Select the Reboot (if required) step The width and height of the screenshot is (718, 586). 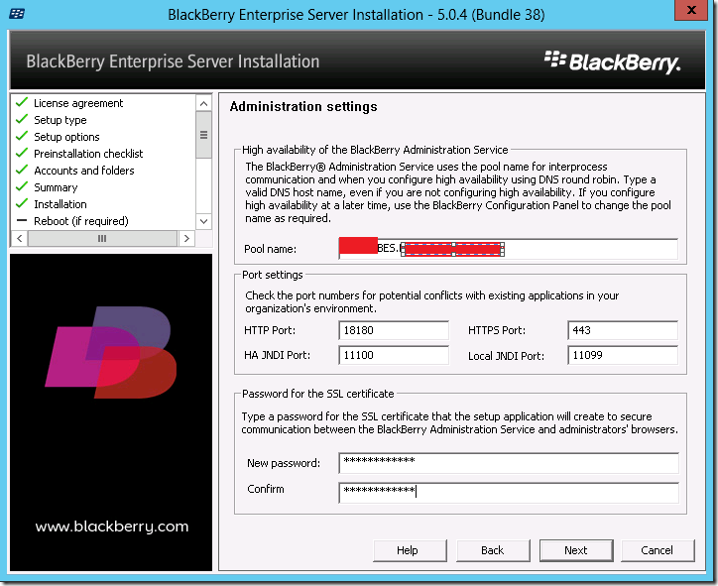pyautogui.click(x=81, y=221)
